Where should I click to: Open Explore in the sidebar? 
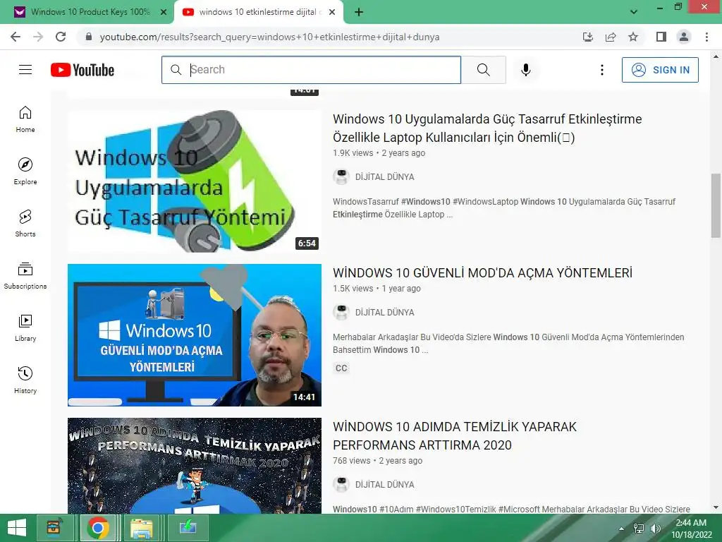pos(25,171)
